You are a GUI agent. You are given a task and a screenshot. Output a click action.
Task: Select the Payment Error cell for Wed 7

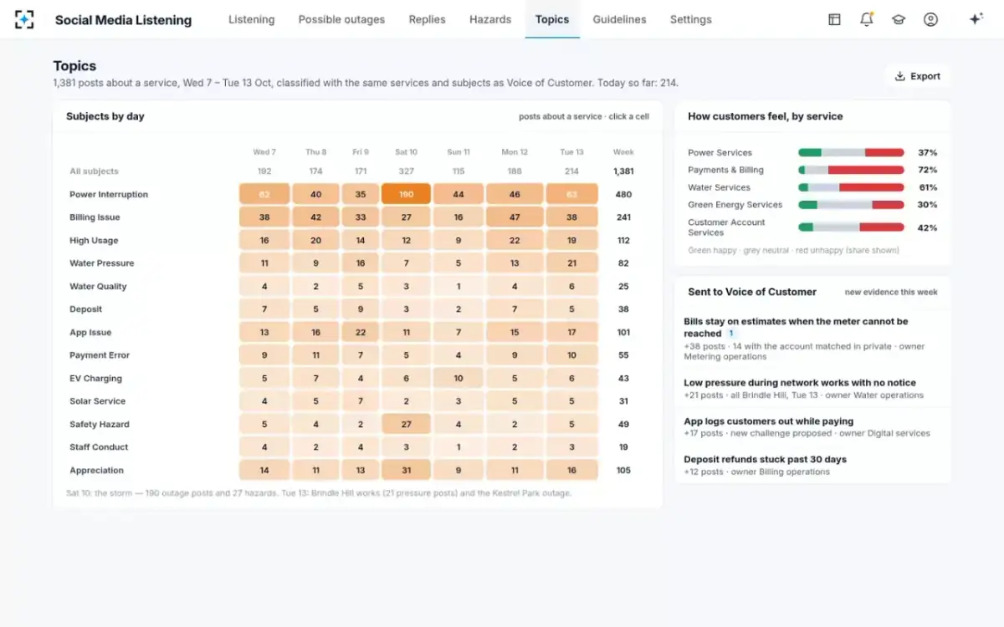click(264, 355)
